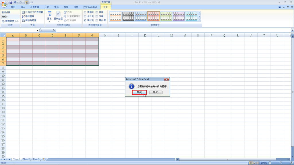
Task: Go to first sheet navigation arrow
Action: click(1, 159)
